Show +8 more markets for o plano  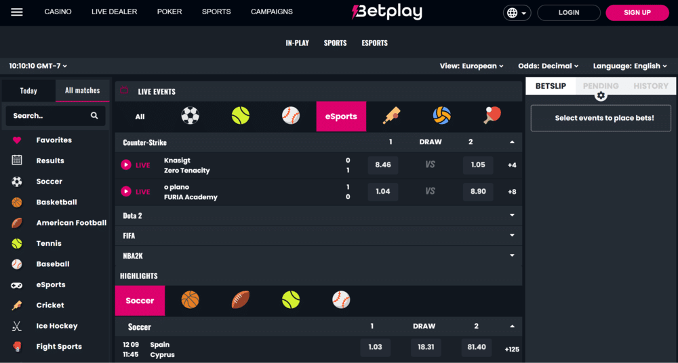(x=512, y=192)
